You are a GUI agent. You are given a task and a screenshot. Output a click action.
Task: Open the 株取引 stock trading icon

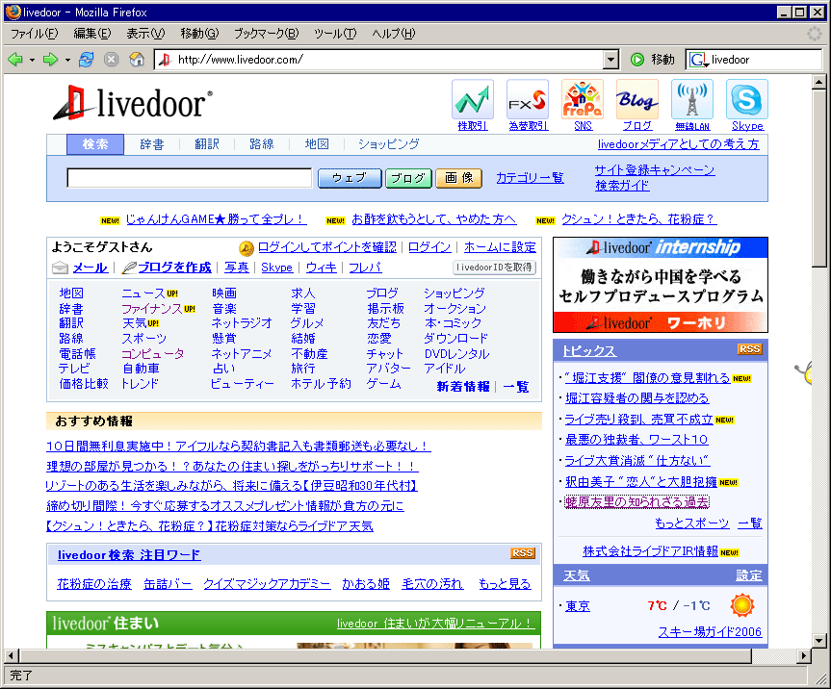pos(472,99)
